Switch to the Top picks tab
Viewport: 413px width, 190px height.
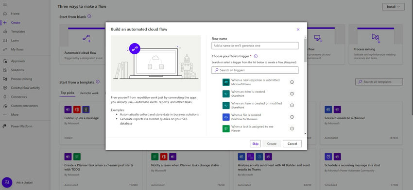[x=68, y=93]
